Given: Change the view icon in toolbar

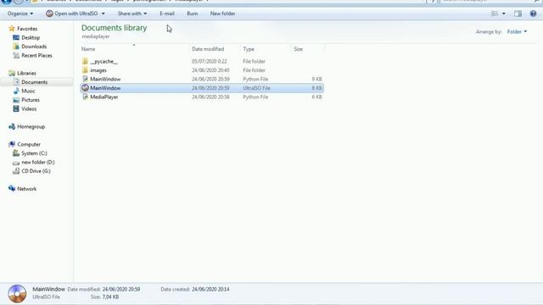Looking at the screenshot, I should click(495, 14).
